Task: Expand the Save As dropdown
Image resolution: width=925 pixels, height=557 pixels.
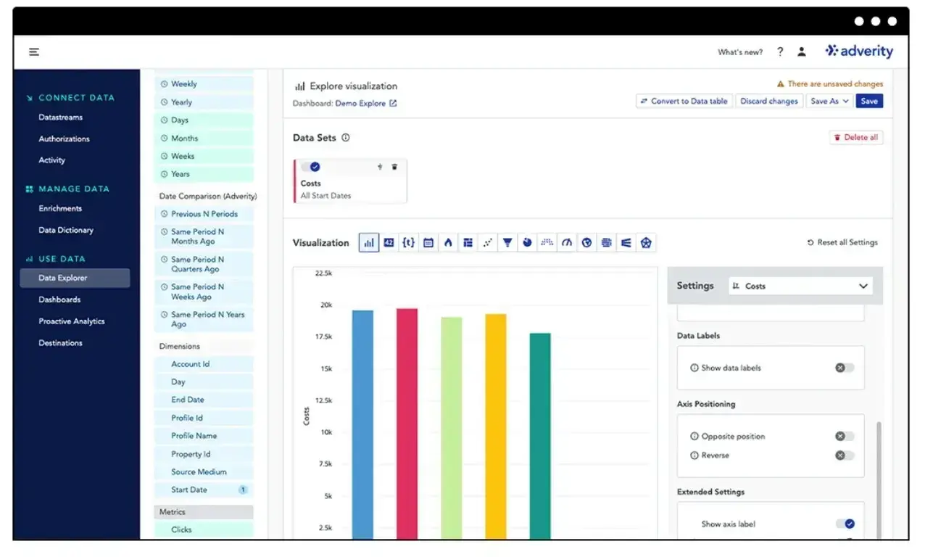Action: click(829, 102)
